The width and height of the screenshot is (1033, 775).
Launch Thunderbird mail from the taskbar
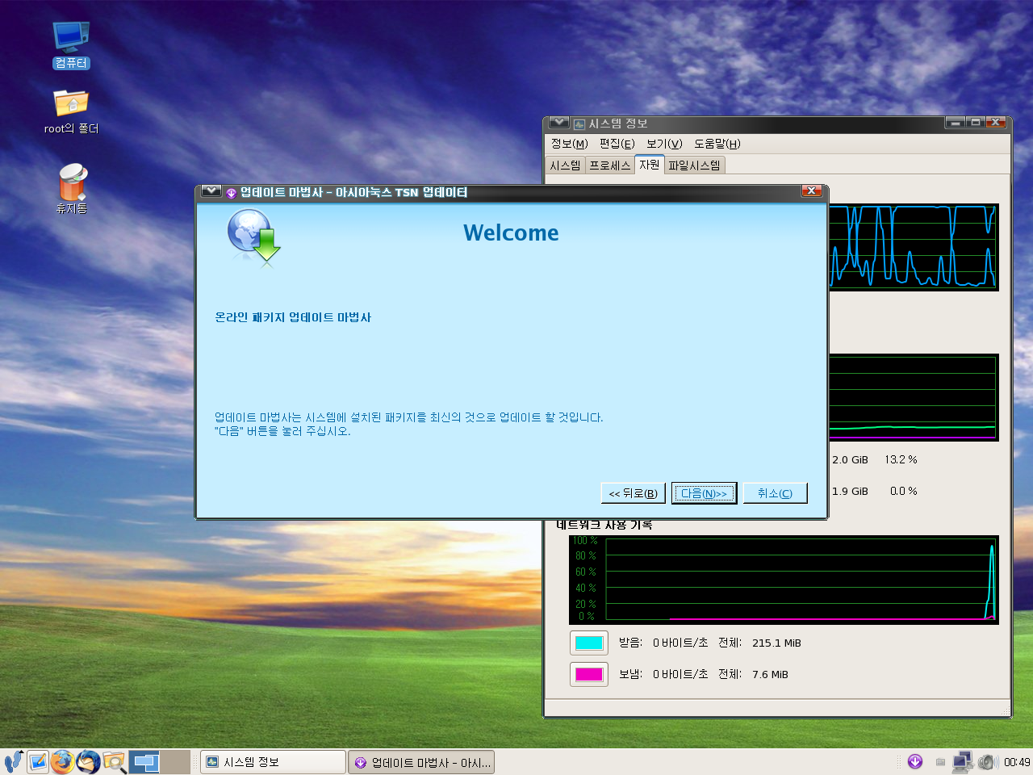[88, 761]
